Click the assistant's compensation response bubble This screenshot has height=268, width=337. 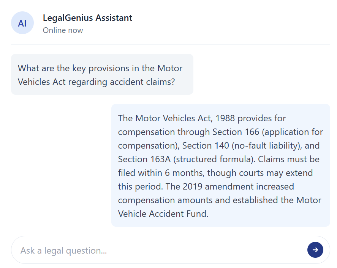coord(220,166)
